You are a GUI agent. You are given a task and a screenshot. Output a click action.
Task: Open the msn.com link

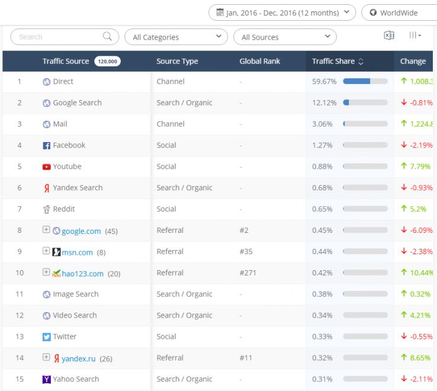(77, 252)
